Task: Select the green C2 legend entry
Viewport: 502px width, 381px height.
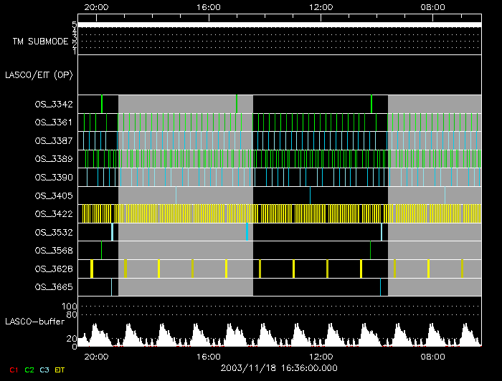Action: 29,370
